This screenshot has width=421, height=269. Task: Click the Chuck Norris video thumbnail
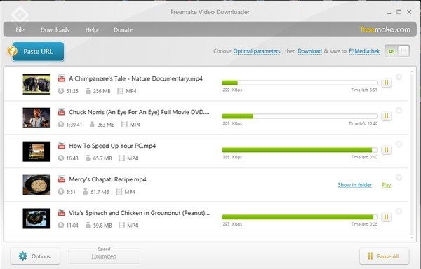[x=36, y=118]
